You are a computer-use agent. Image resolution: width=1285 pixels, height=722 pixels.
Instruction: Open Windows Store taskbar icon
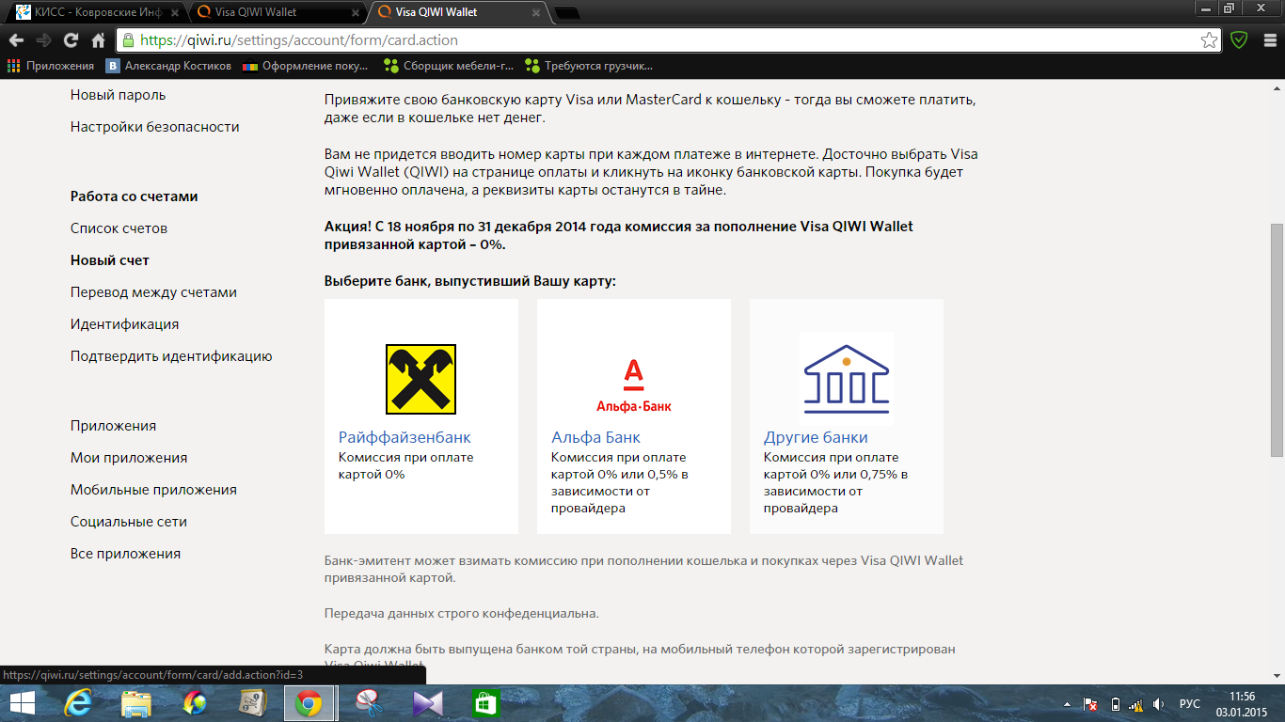pyautogui.click(x=484, y=703)
